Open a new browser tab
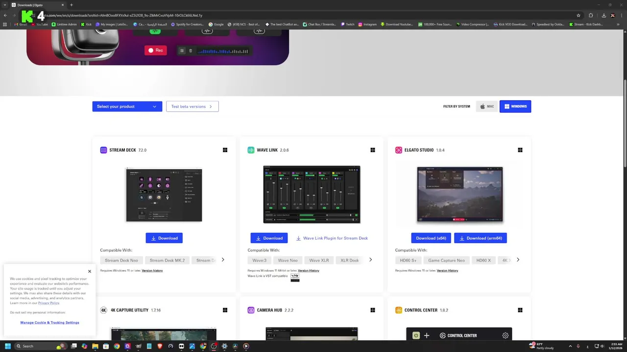Screen dimensions: 627x352 [x=72, y=5]
